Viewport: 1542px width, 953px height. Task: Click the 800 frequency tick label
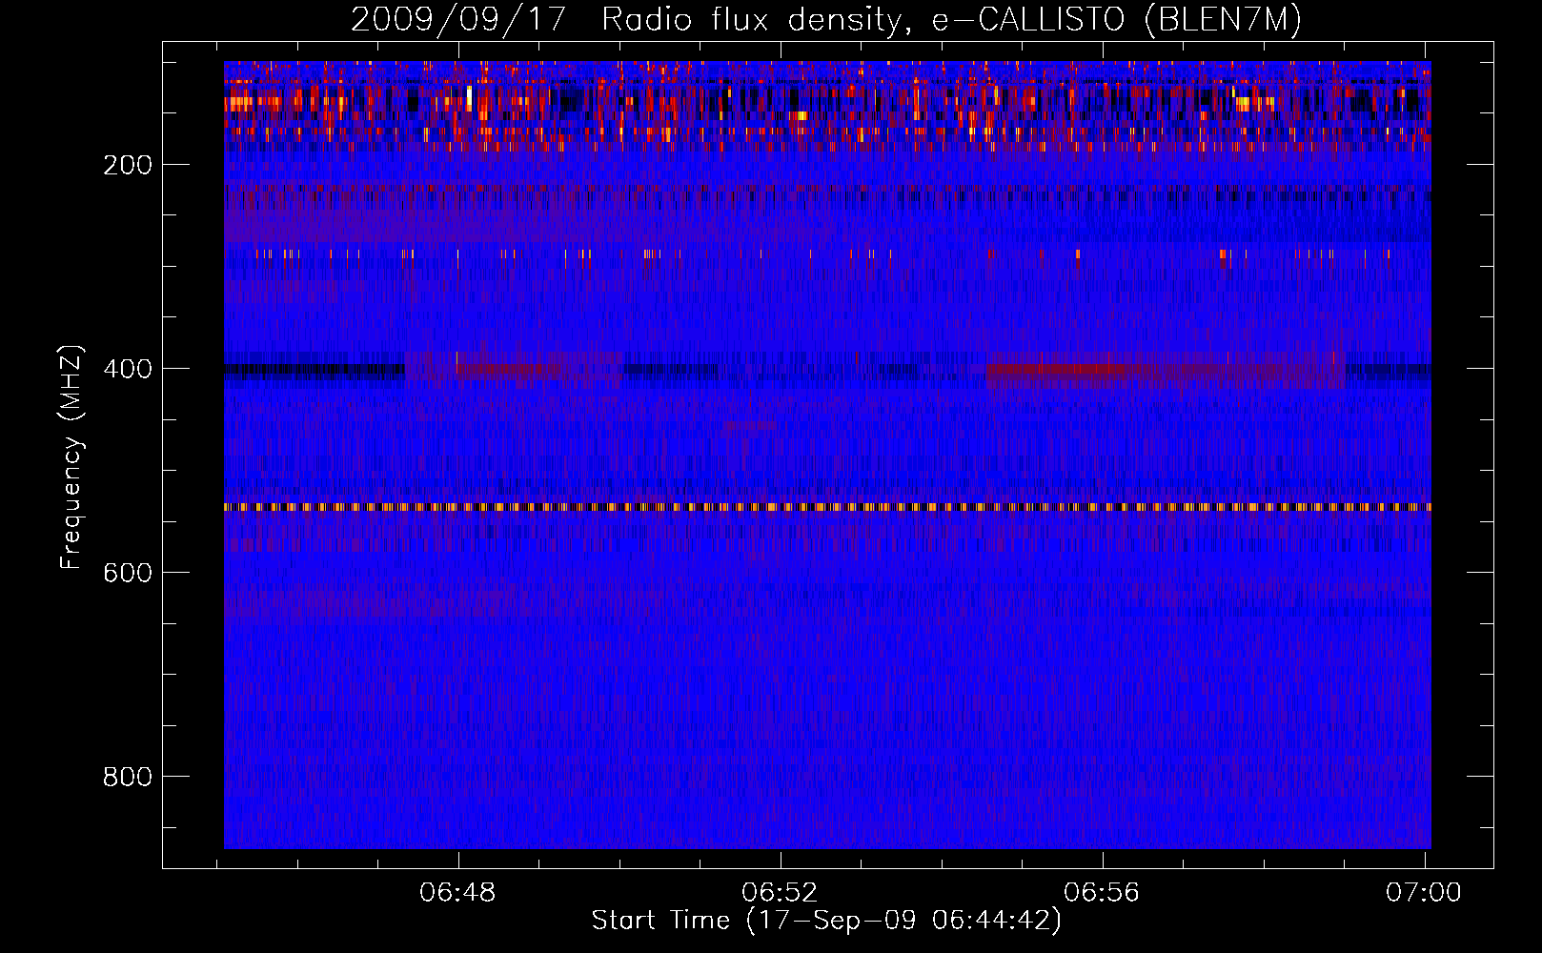pos(128,777)
